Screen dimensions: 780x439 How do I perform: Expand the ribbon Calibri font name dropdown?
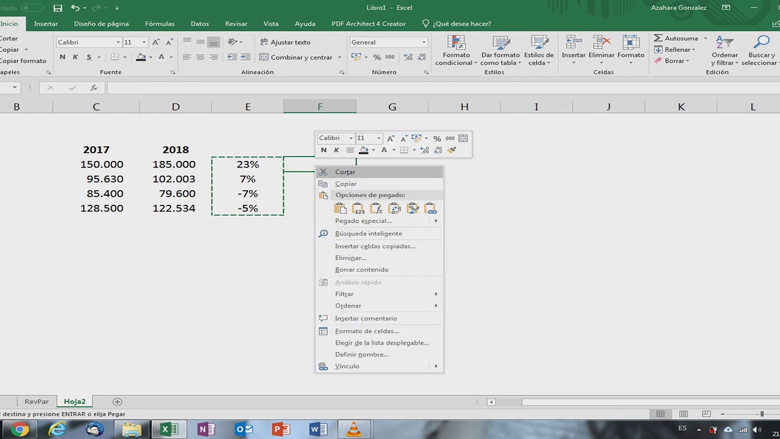click(118, 42)
